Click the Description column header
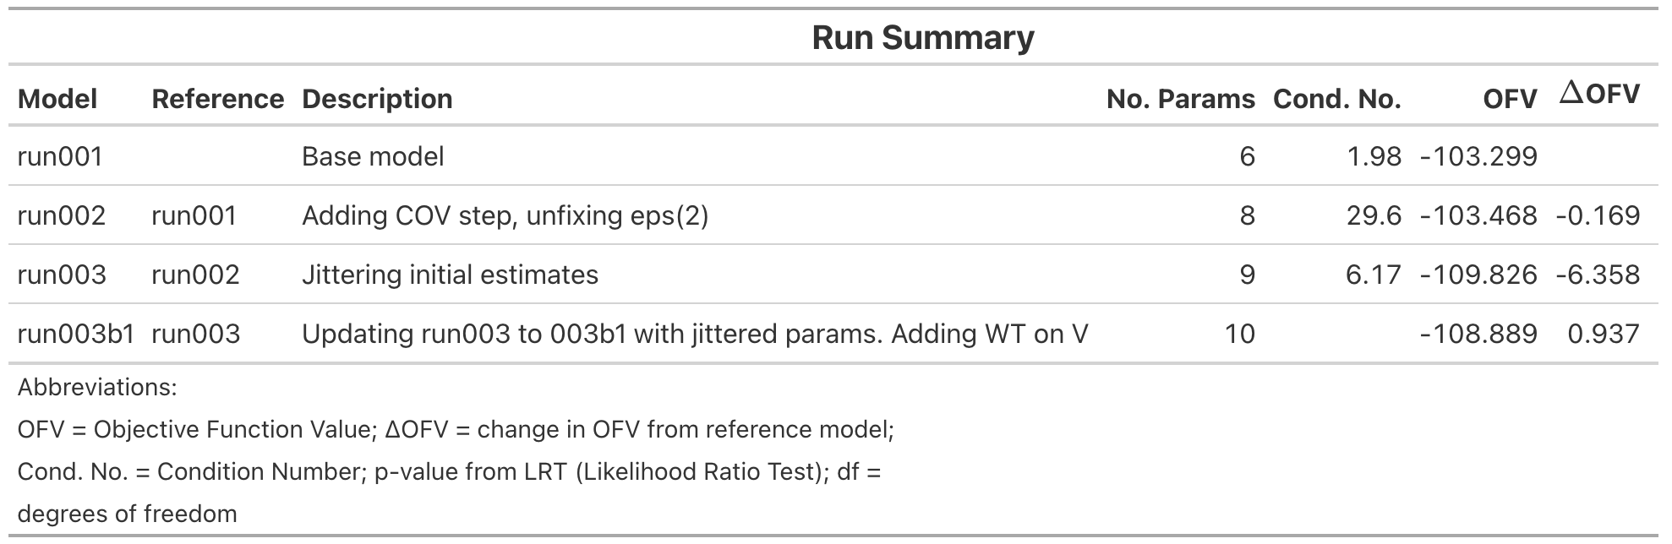Image resolution: width=1672 pixels, height=544 pixels. (x=377, y=99)
